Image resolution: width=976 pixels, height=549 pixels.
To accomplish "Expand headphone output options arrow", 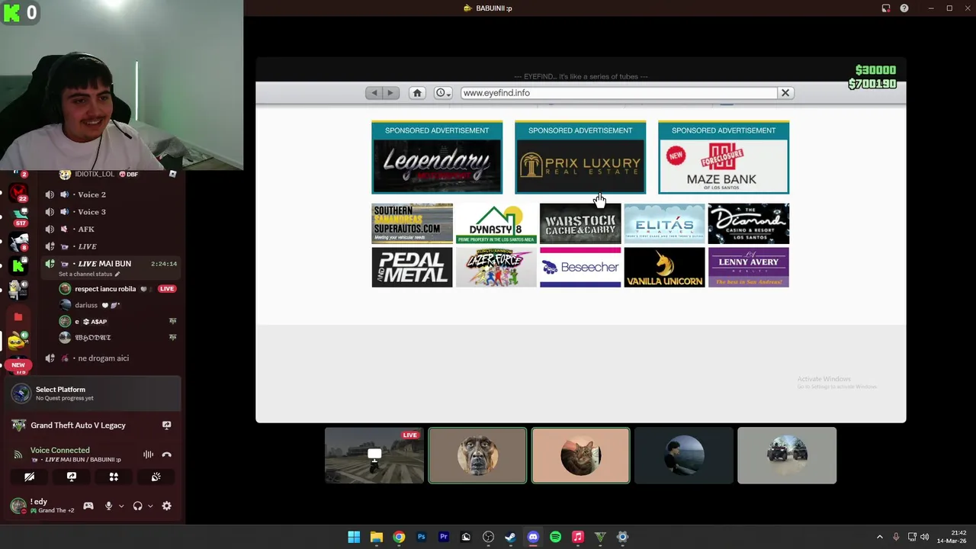I will (149, 506).
